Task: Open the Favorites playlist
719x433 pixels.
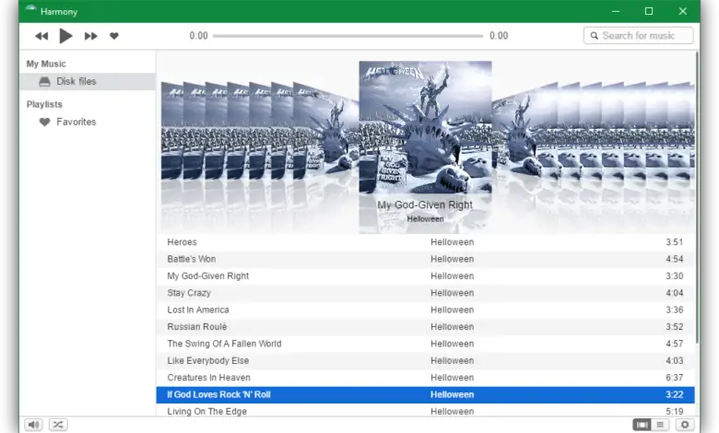Action: 88,122
